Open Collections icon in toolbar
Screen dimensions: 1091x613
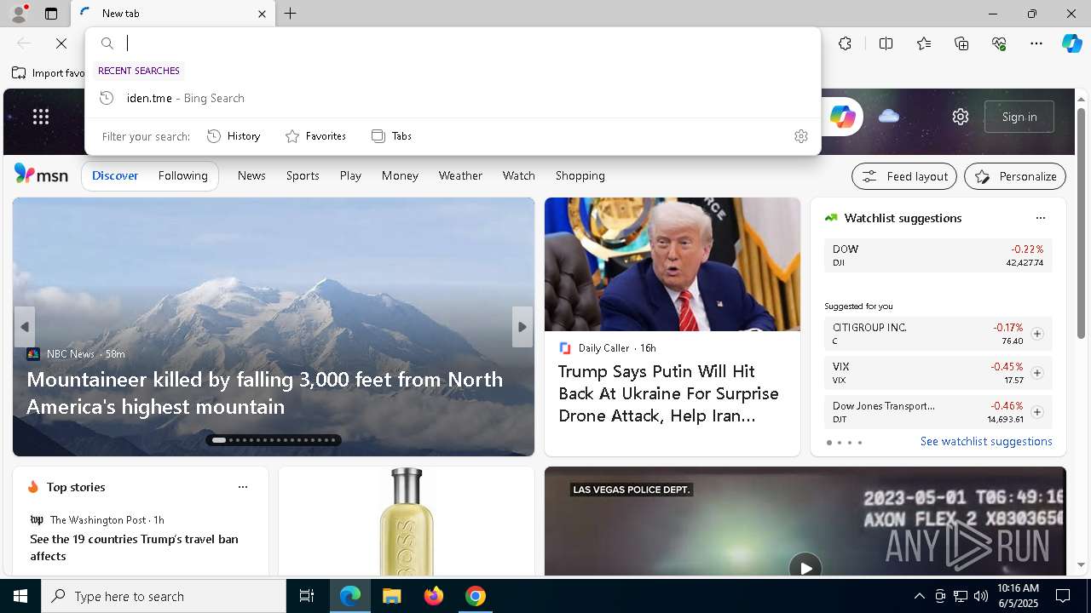pyautogui.click(x=961, y=43)
